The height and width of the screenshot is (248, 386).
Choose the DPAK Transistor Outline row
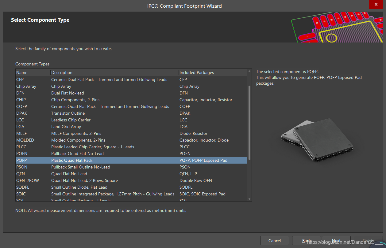[131, 113]
